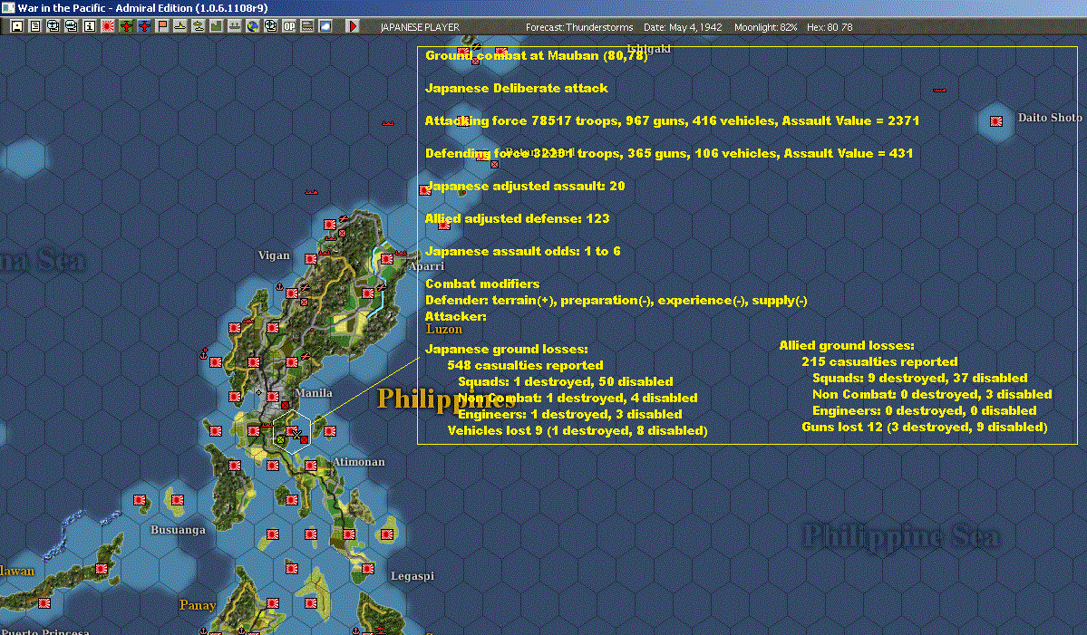
Task: Open the info 'i' toolbar icon
Action: [90, 26]
